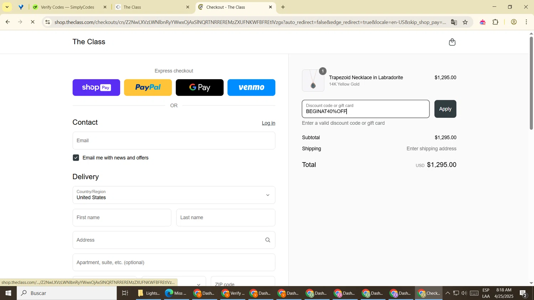Focus the First name field
534x300 pixels.
(122, 218)
